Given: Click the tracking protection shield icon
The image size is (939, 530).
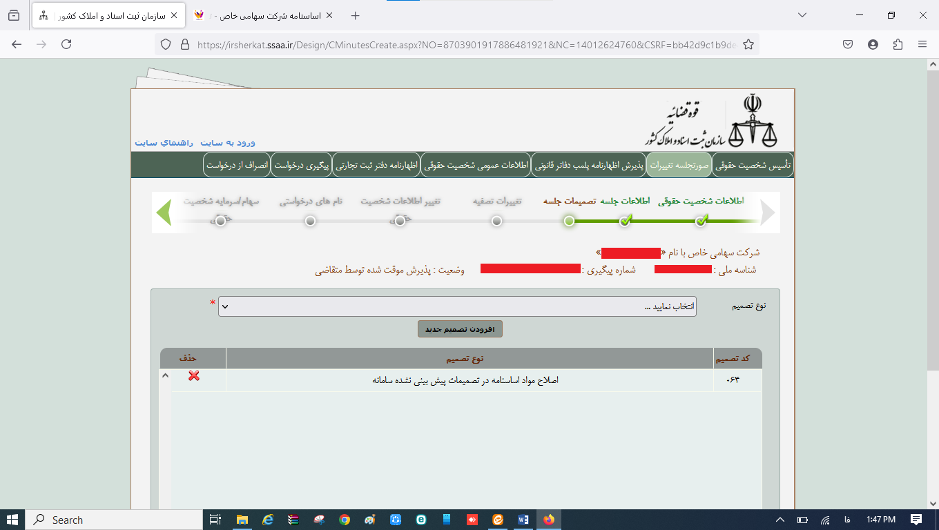Looking at the screenshot, I should pyautogui.click(x=166, y=44).
